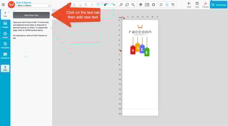
Task: Open the layers stack icon
Action: (x=141, y=5)
